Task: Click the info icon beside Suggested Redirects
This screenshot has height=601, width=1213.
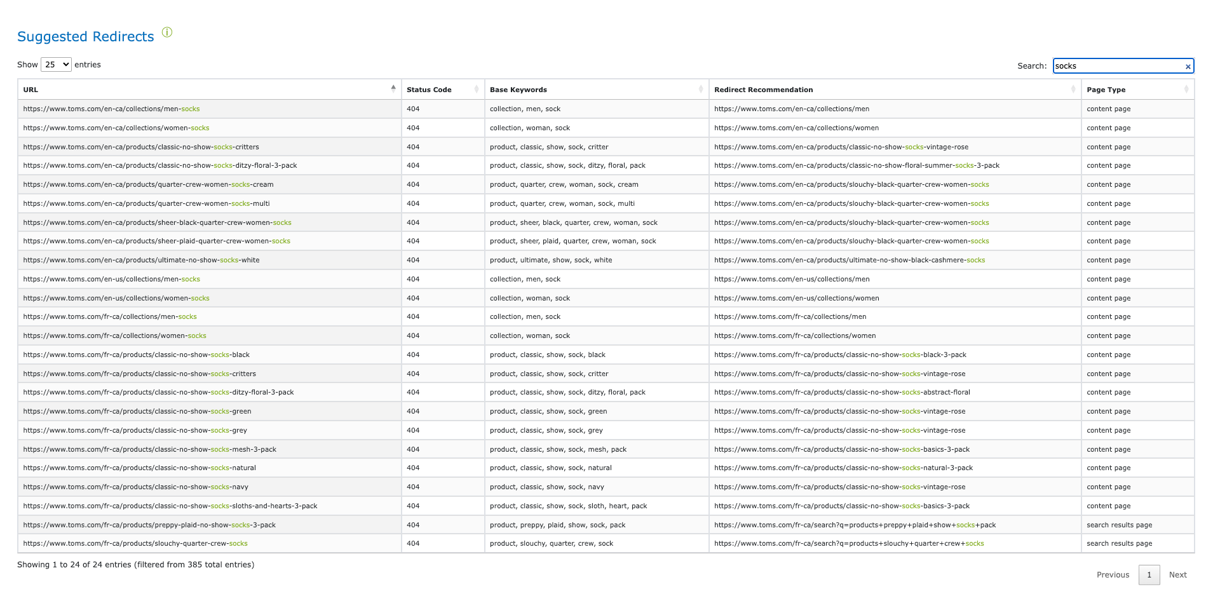Action: [167, 32]
